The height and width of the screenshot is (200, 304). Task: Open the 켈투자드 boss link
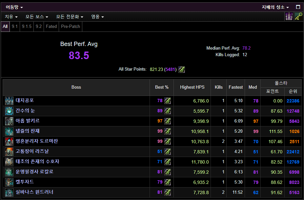[x=25, y=182]
